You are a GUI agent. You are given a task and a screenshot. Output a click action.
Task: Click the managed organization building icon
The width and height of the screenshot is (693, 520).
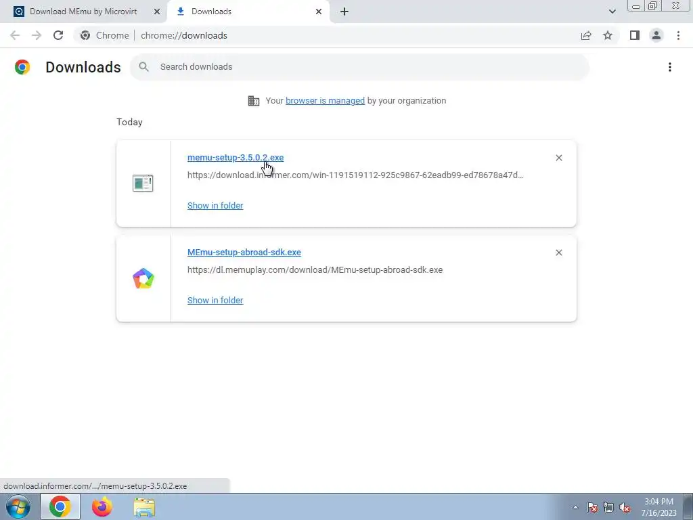[254, 100]
